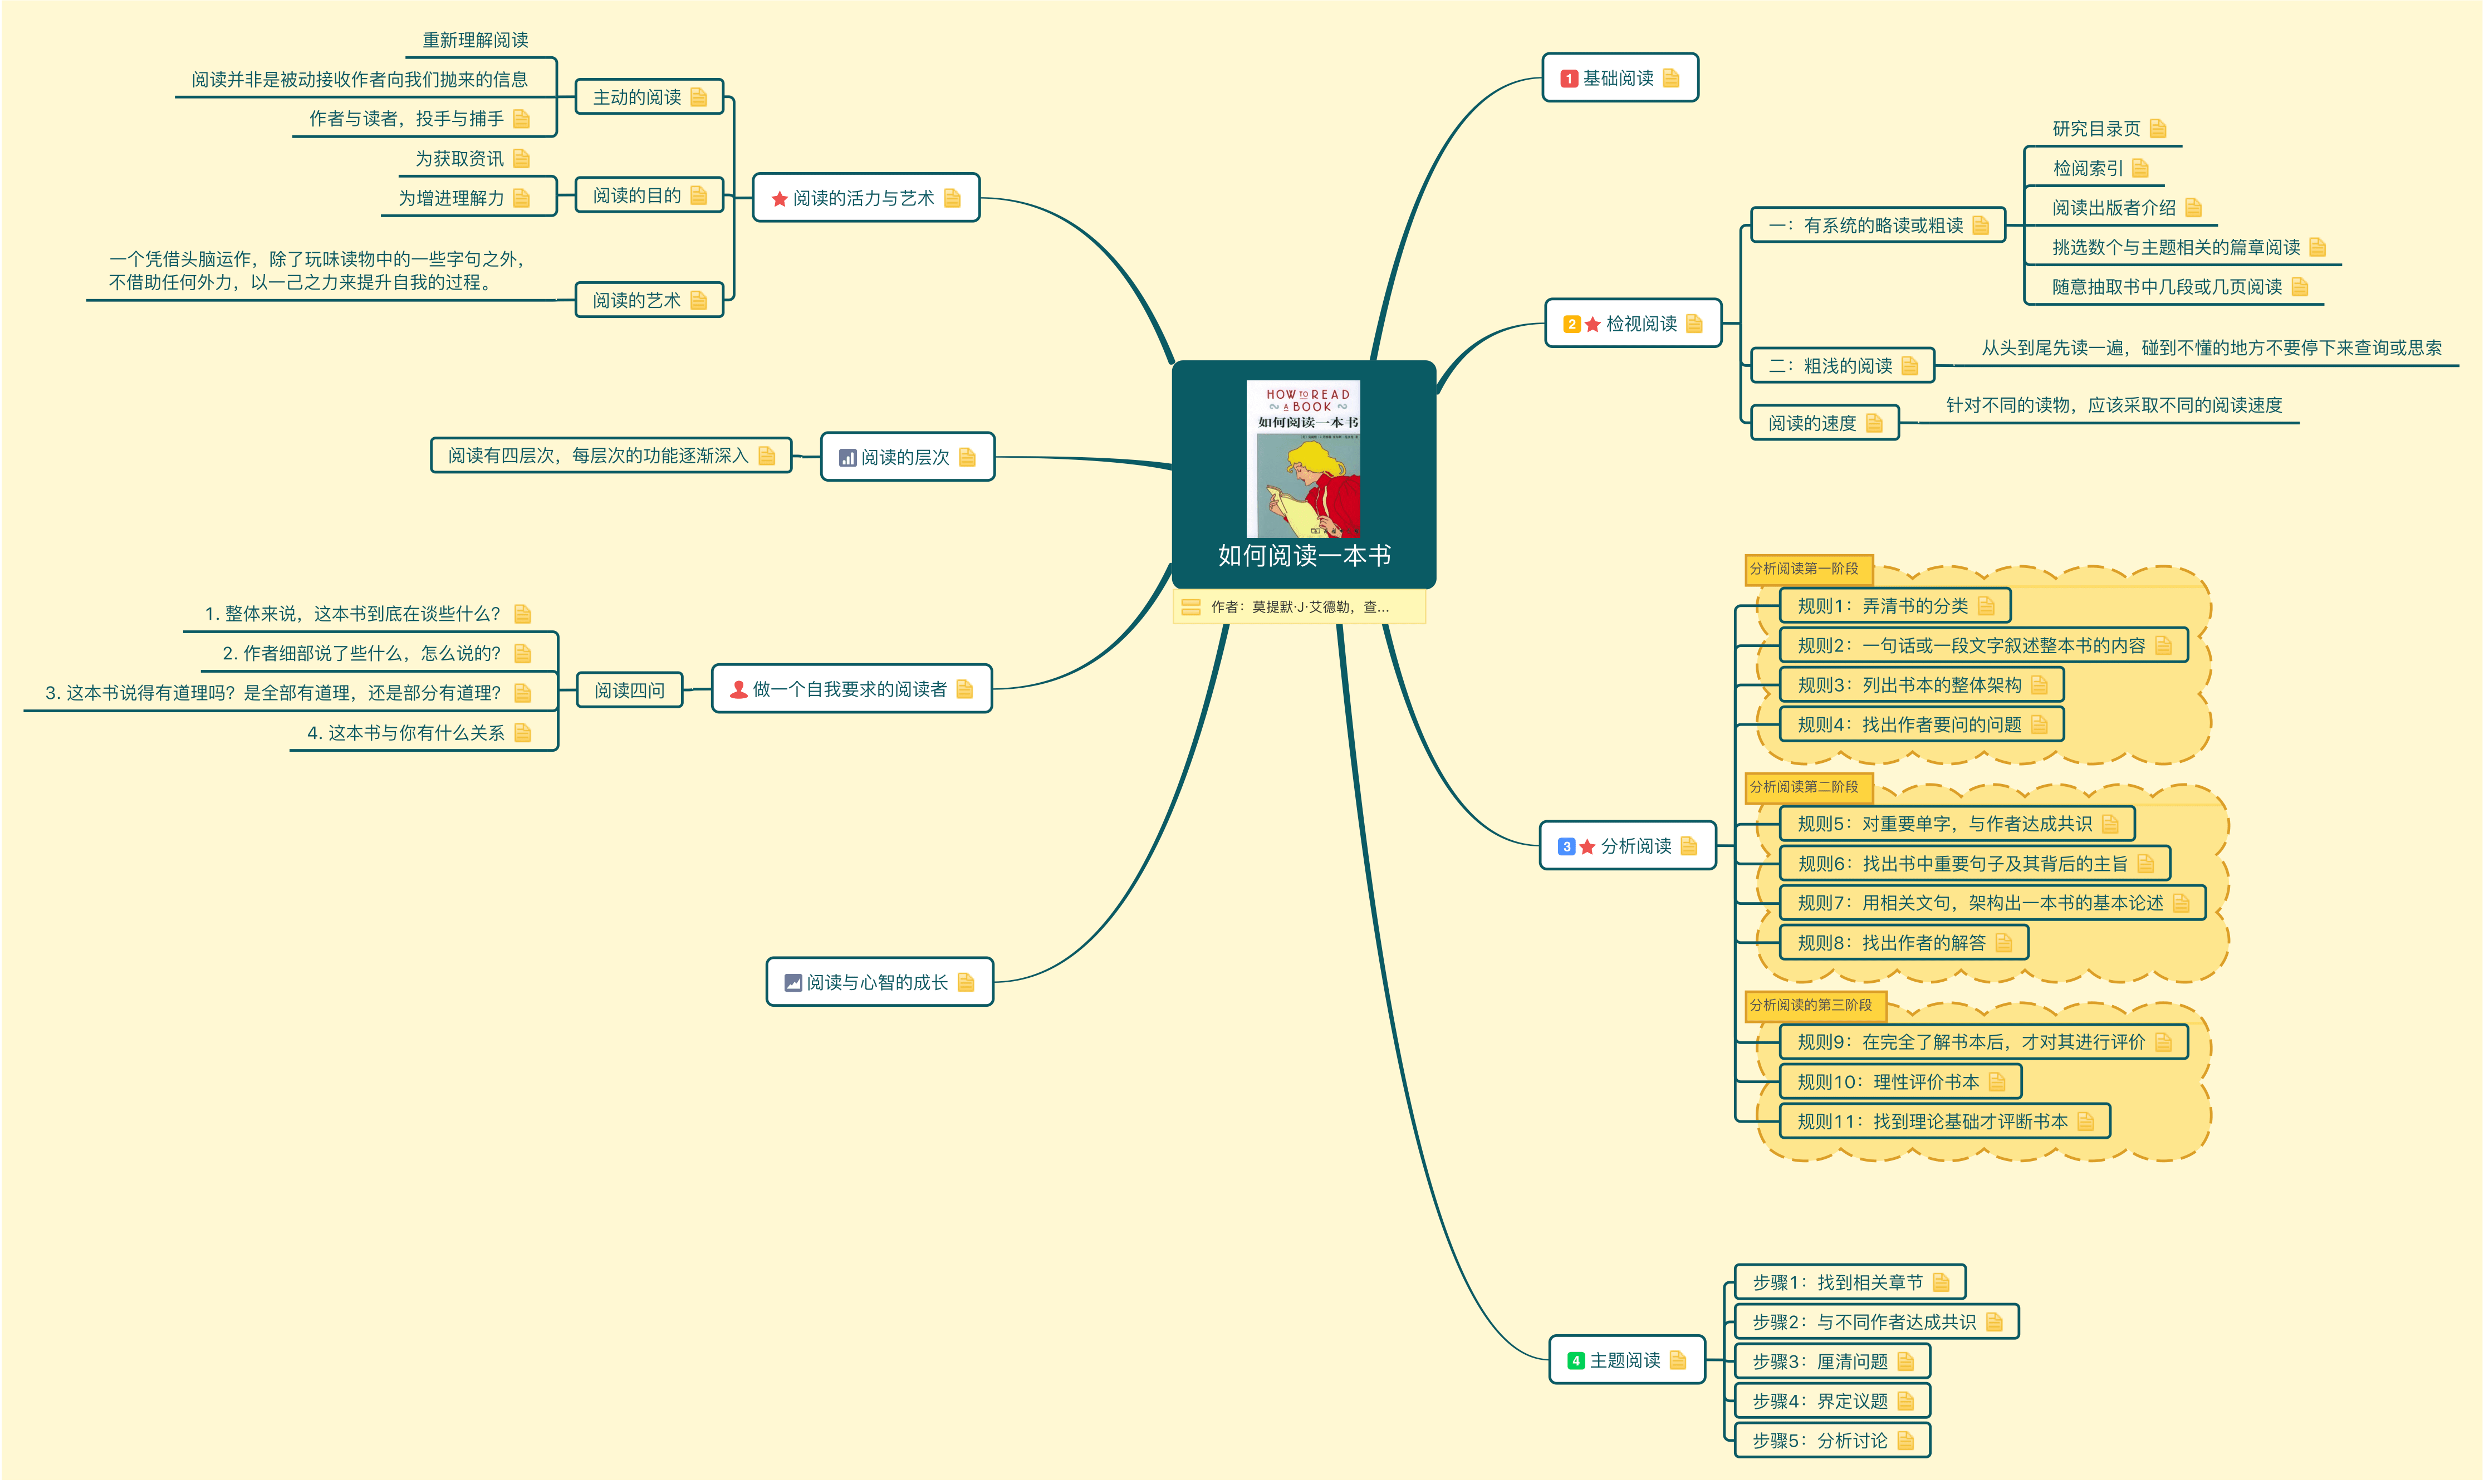Click the bar chart marker on 阅读的层次
2484x1484 pixels.
click(847, 458)
